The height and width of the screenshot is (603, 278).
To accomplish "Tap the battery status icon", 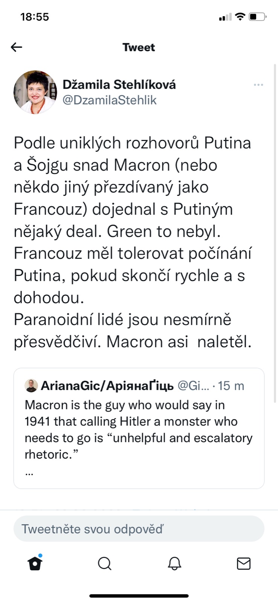I will coord(258,17).
